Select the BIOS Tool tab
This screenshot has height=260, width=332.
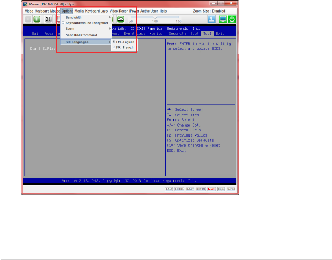(x=207, y=34)
